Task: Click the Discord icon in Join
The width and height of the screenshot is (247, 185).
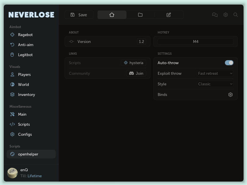Action: click(x=131, y=73)
